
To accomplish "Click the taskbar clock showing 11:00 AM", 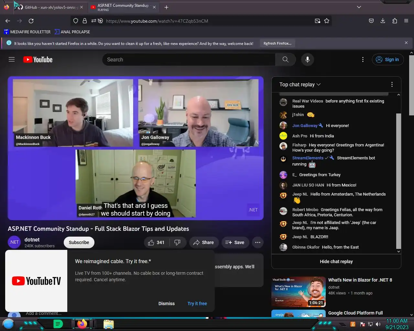I will (397, 324).
